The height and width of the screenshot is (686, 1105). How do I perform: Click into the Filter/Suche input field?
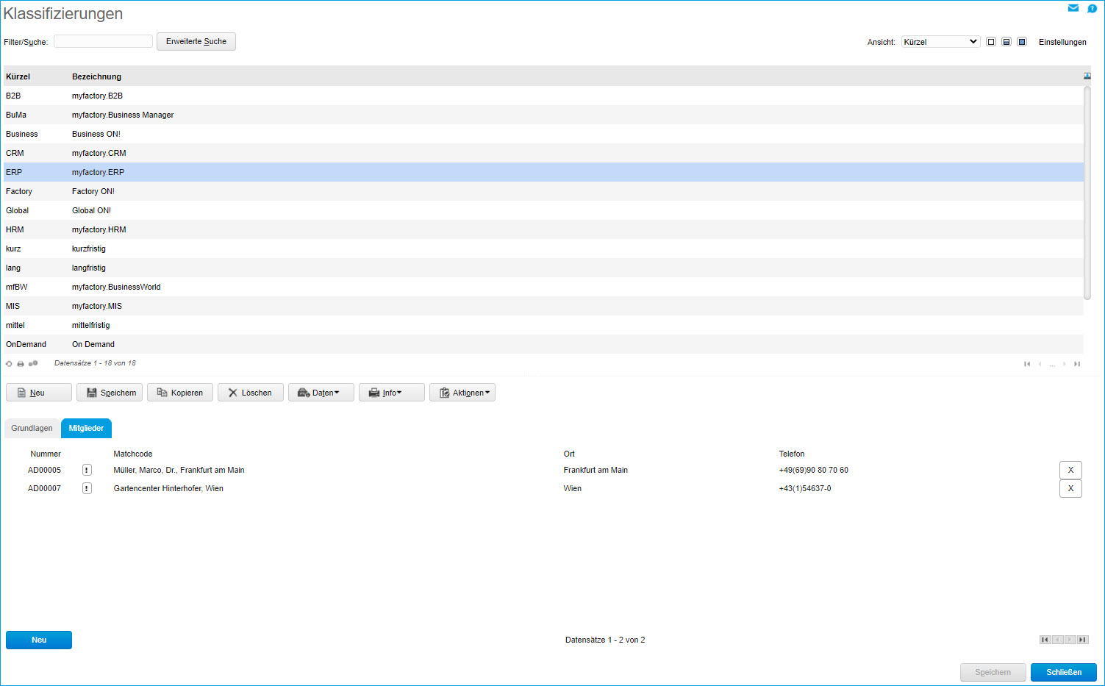pos(103,42)
